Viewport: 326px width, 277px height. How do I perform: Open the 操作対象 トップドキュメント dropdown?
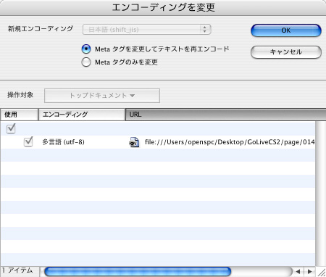point(102,96)
